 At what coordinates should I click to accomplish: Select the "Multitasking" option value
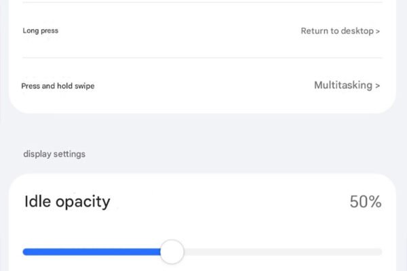point(343,85)
